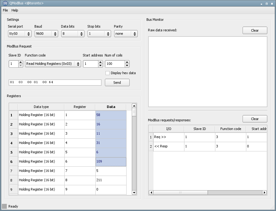The image size is (276, 211).
Task: Select data cell with value 16
Action: [x=111, y=124]
